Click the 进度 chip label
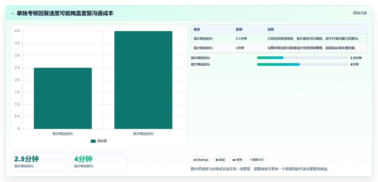This screenshot has height=182, width=378. click(x=239, y=160)
